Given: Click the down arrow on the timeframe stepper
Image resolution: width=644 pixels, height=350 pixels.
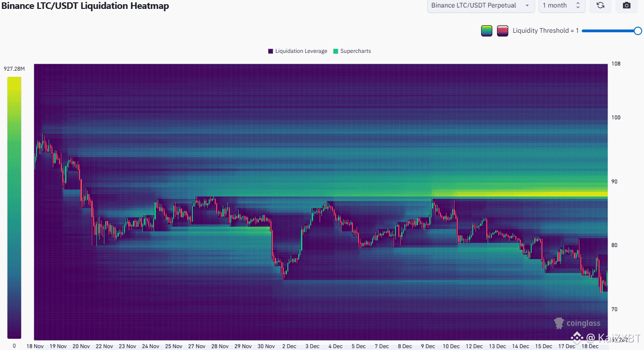Looking at the screenshot, I should coord(578,8).
